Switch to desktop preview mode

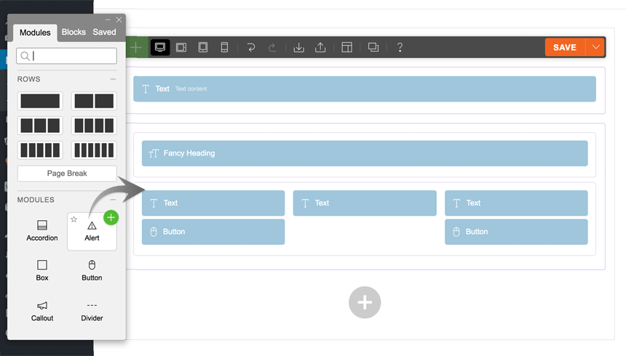159,47
